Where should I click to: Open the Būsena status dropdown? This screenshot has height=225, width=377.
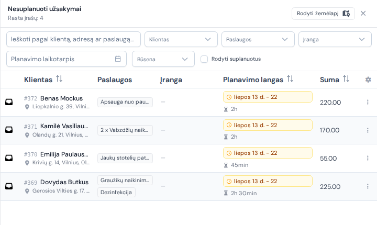coord(163,59)
